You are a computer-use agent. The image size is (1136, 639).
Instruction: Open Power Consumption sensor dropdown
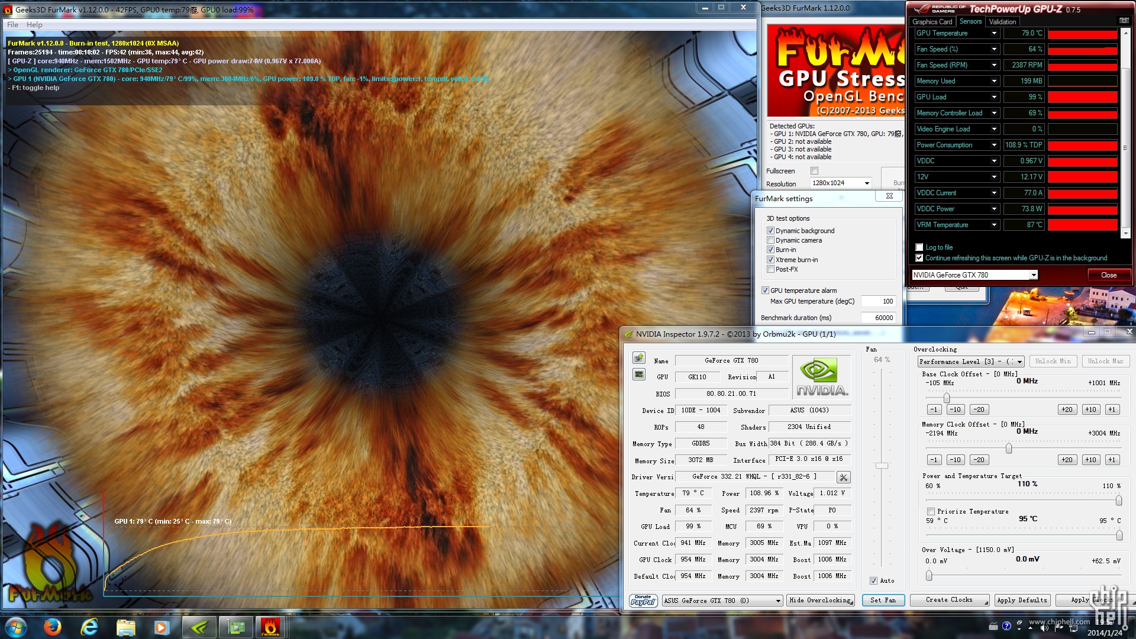994,145
